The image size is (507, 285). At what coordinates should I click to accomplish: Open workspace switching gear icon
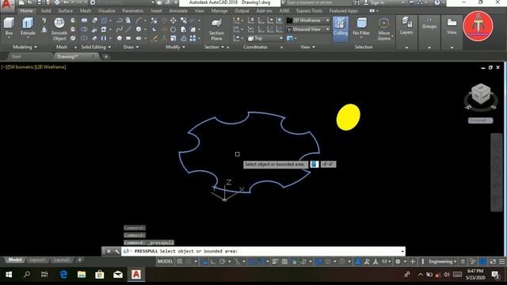[x=398, y=261]
